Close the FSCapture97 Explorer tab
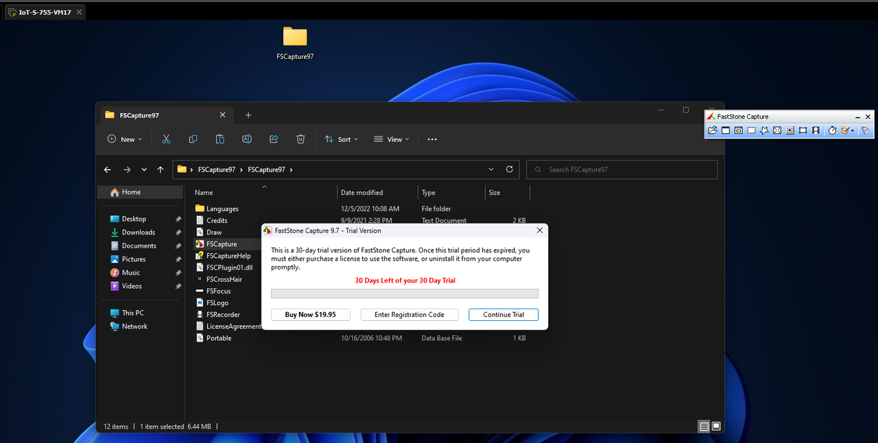The height and width of the screenshot is (443, 878). (x=222, y=115)
